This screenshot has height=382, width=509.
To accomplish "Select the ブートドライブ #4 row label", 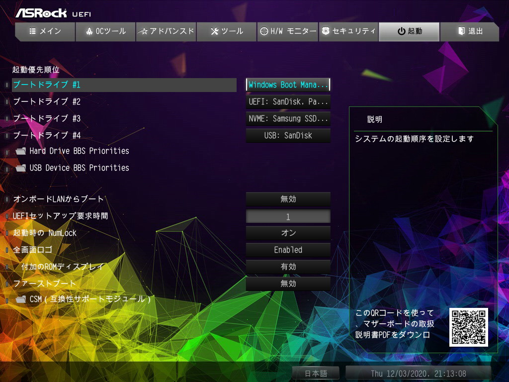I will click(x=47, y=135).
